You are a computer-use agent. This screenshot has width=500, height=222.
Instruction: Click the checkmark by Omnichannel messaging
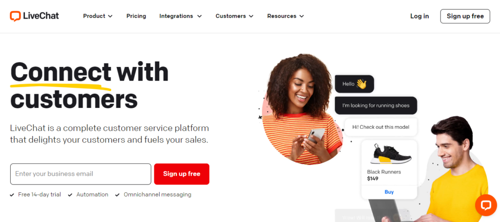117,195
